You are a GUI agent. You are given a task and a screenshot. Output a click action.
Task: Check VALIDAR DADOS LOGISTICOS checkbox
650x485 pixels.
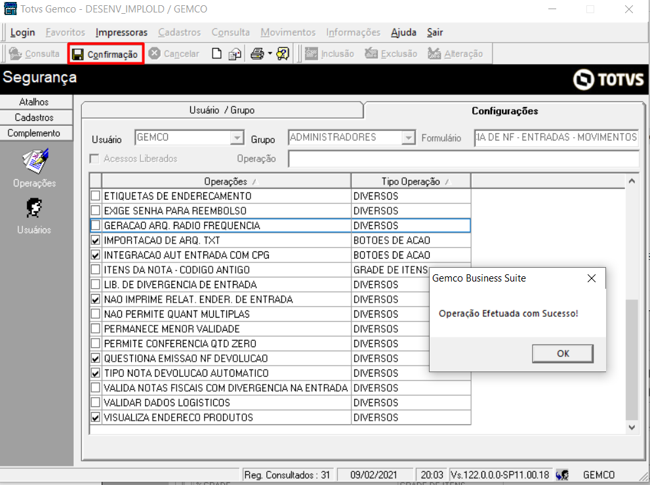[95, 402]
